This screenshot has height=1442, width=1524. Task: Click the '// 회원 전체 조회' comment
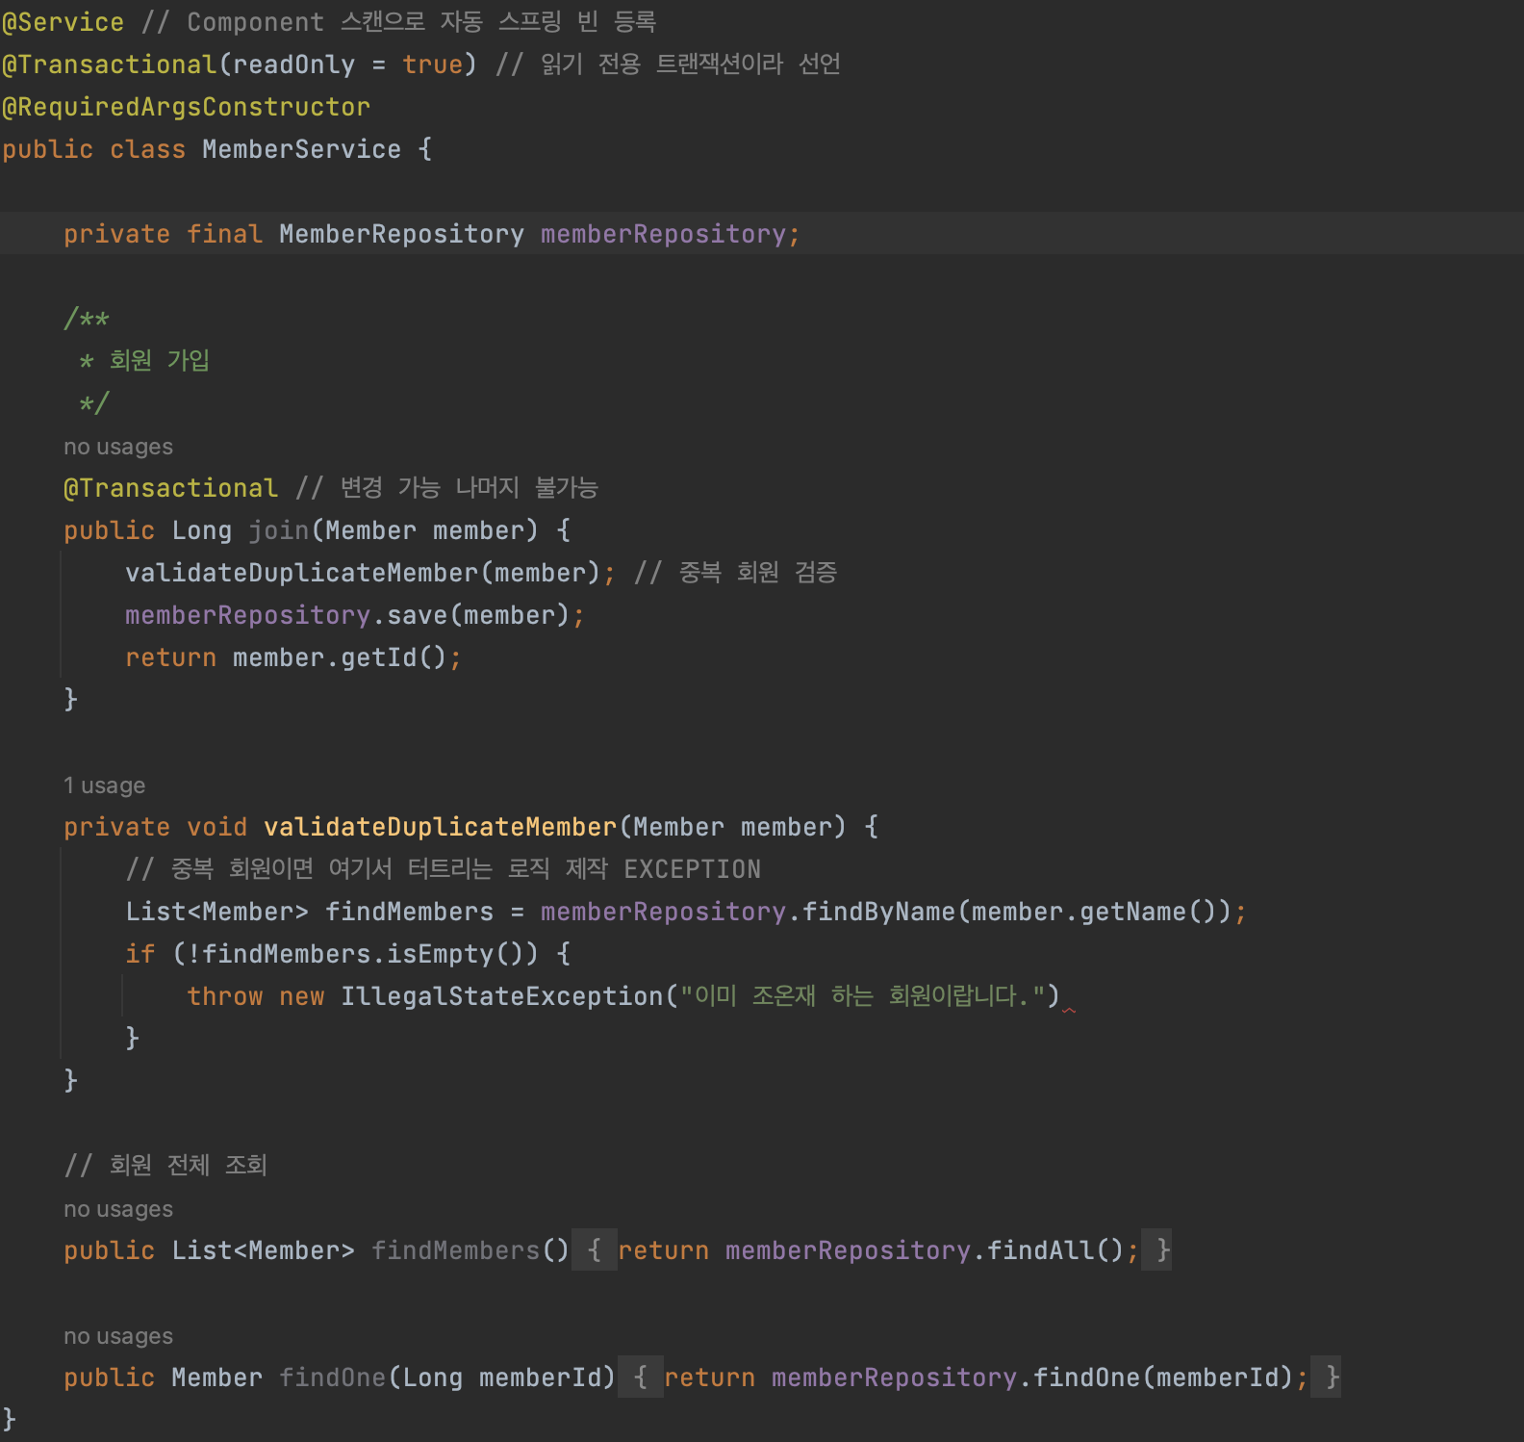pos(165,1166)
